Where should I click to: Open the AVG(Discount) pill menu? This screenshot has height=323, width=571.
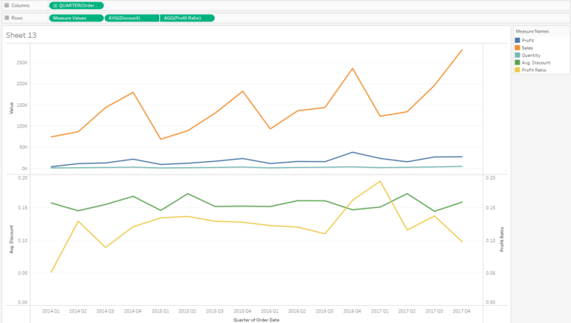click(x=132, y=18)
